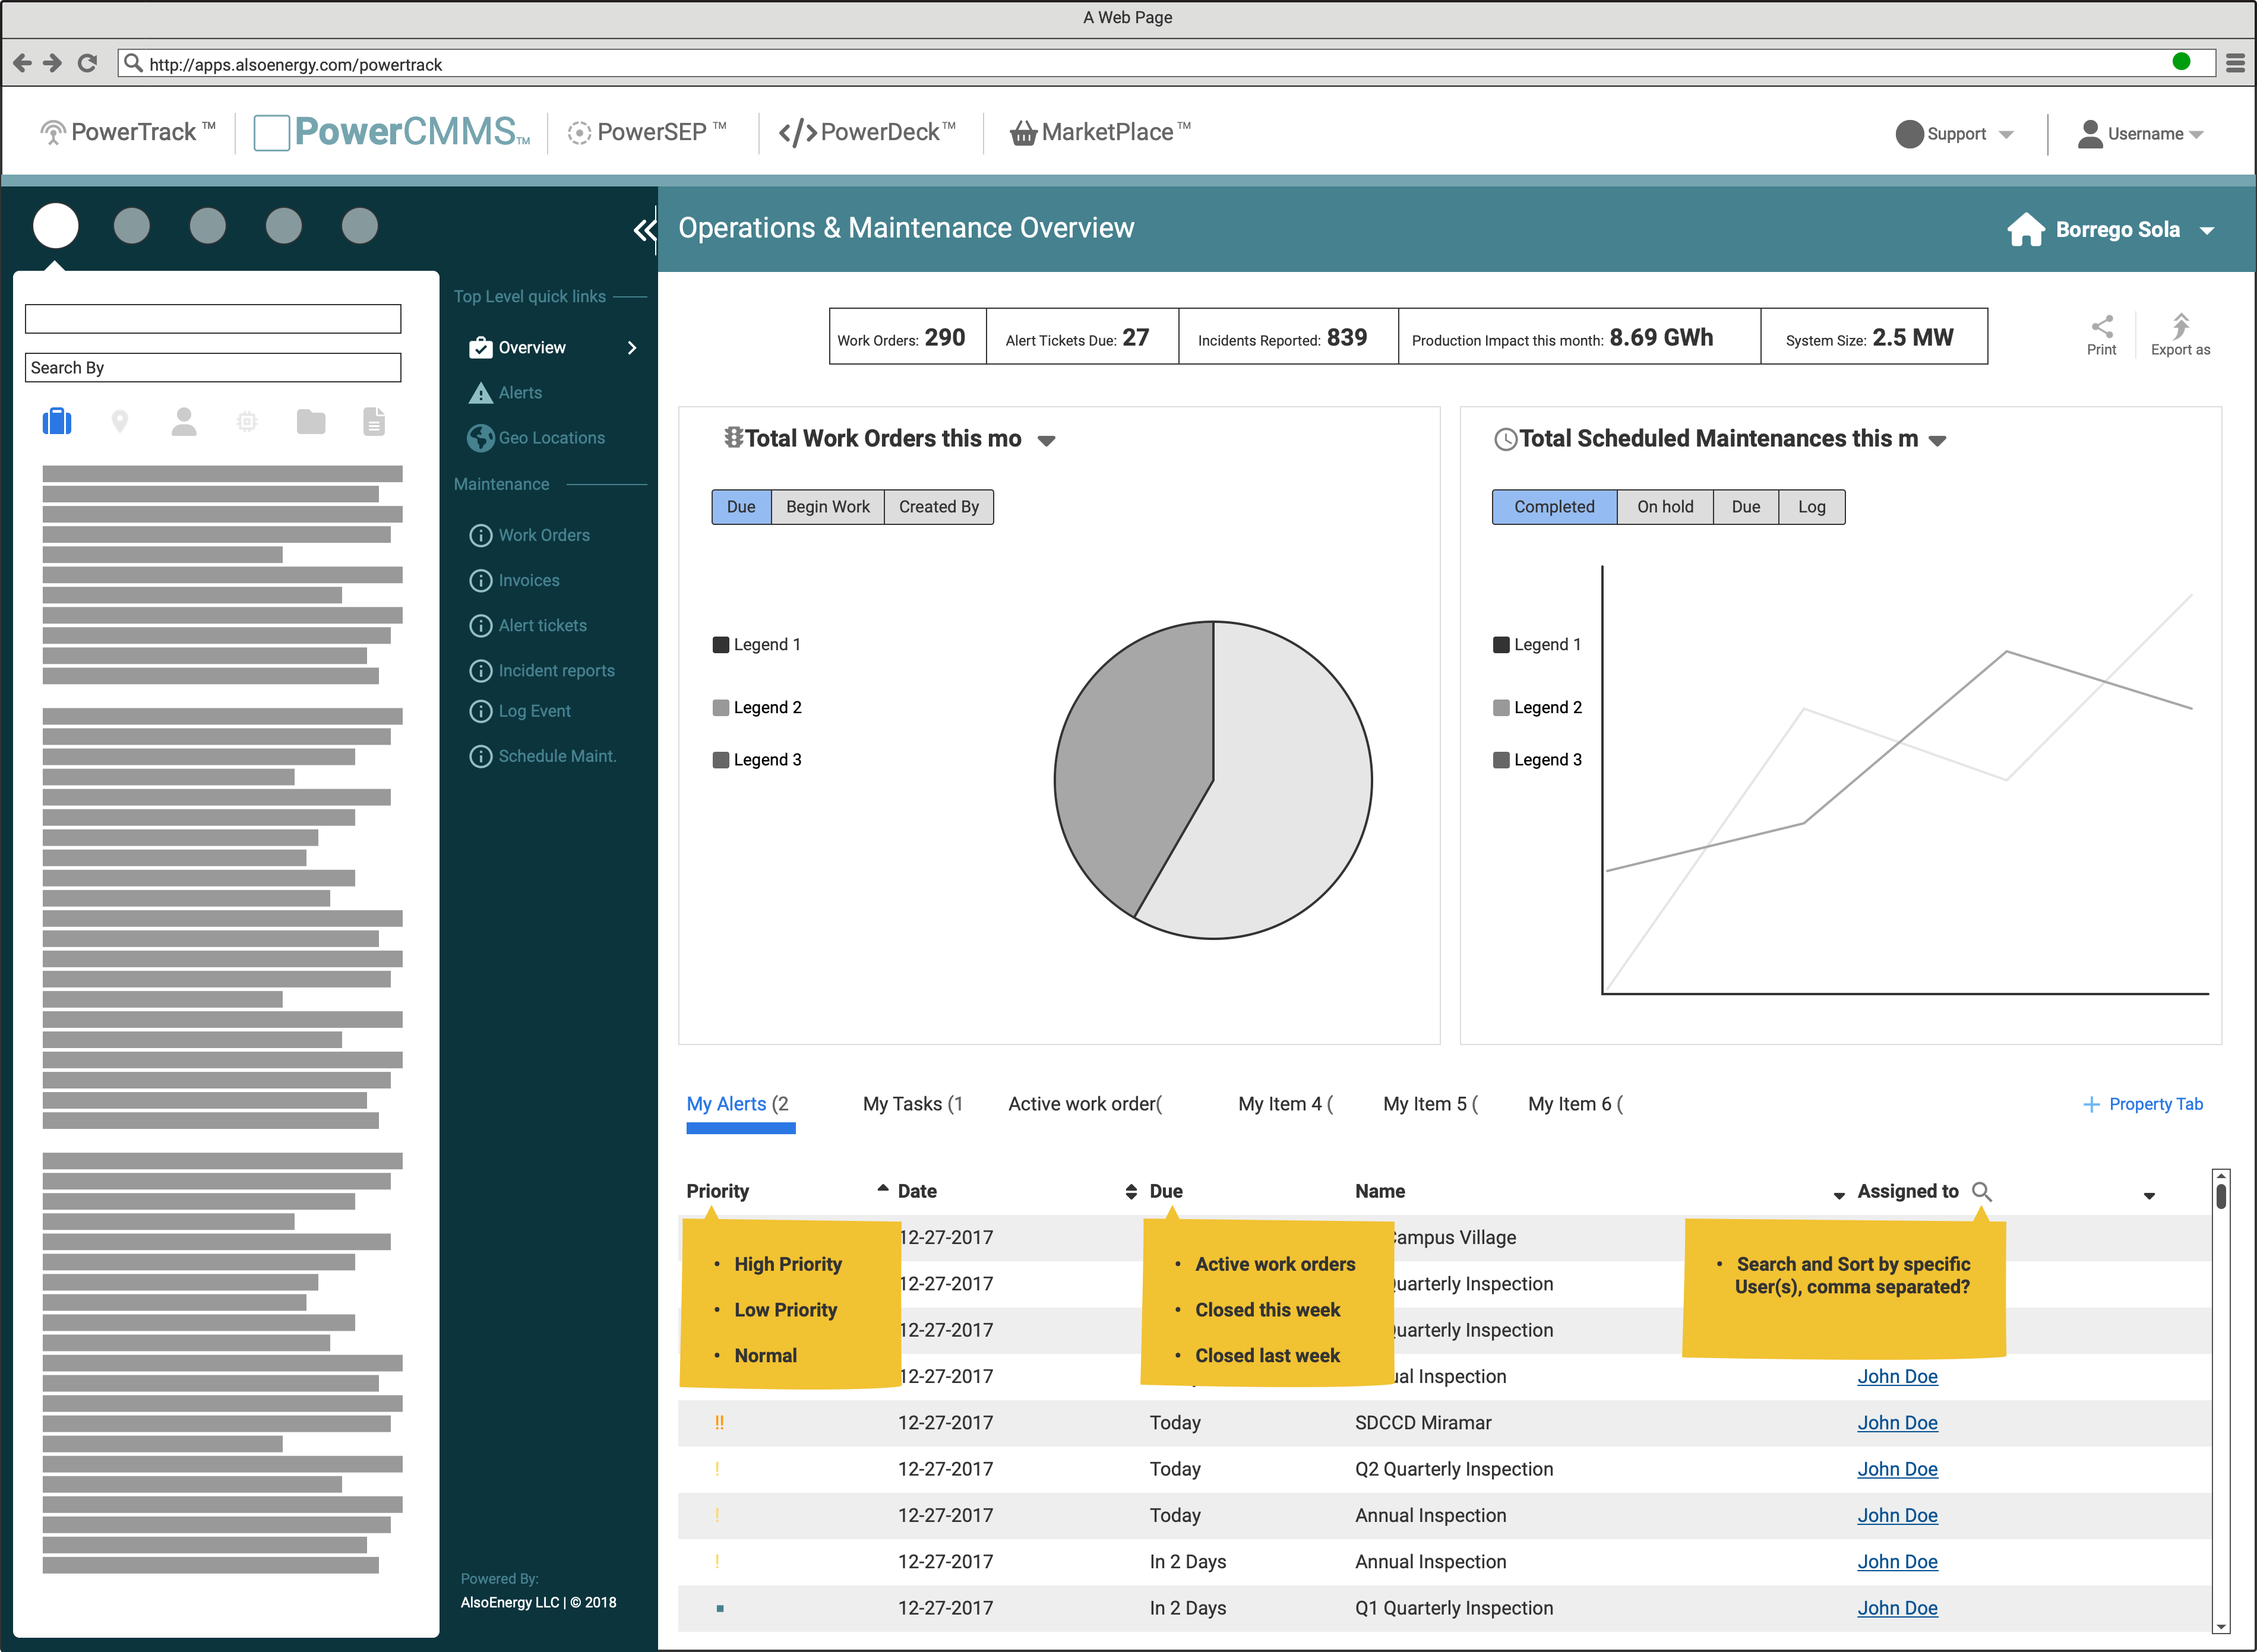Image resolution: width=2257 pixels, height=1652 pixels.
Task: Open Alert tickets from the sidebar
Action: pos(543,625)
